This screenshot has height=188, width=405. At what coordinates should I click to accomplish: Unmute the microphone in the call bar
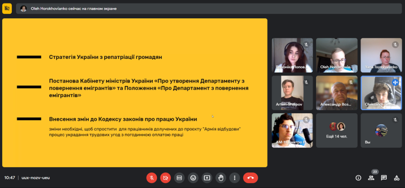pos(152,178)
